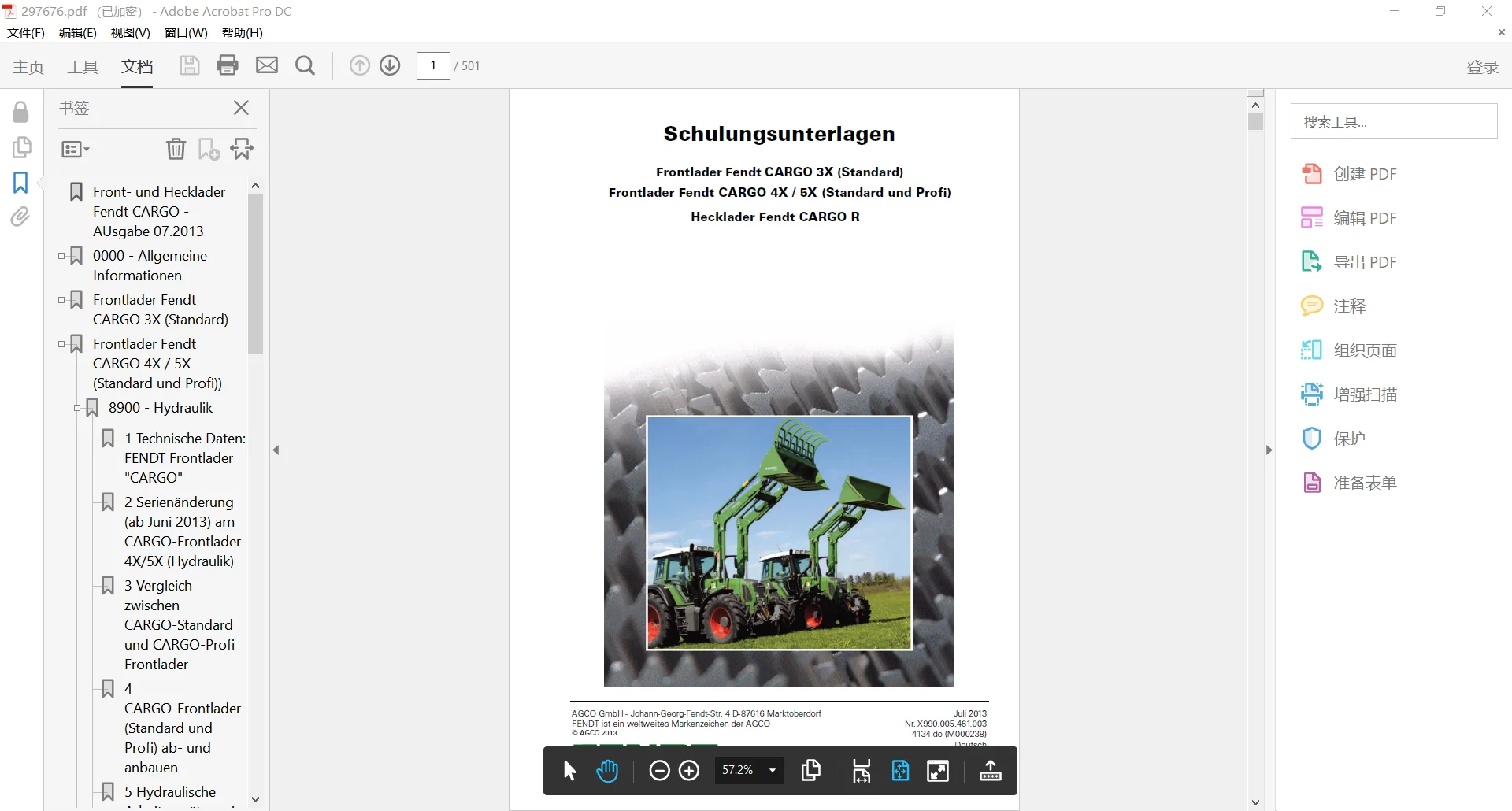Click the keyboard/dock toolbar icon
This screenshot has height=811, width=1512.
[991, 771]
